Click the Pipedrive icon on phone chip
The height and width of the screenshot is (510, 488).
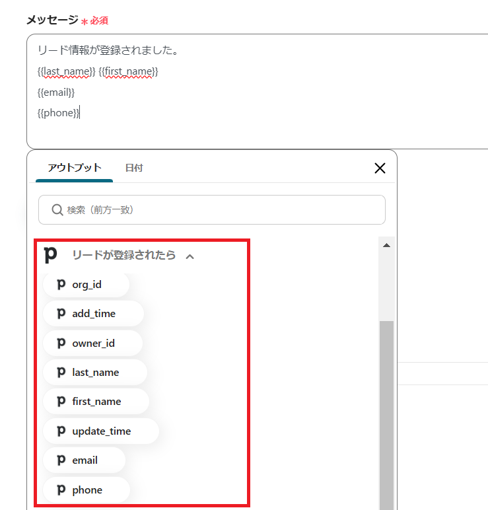(61, 490)
